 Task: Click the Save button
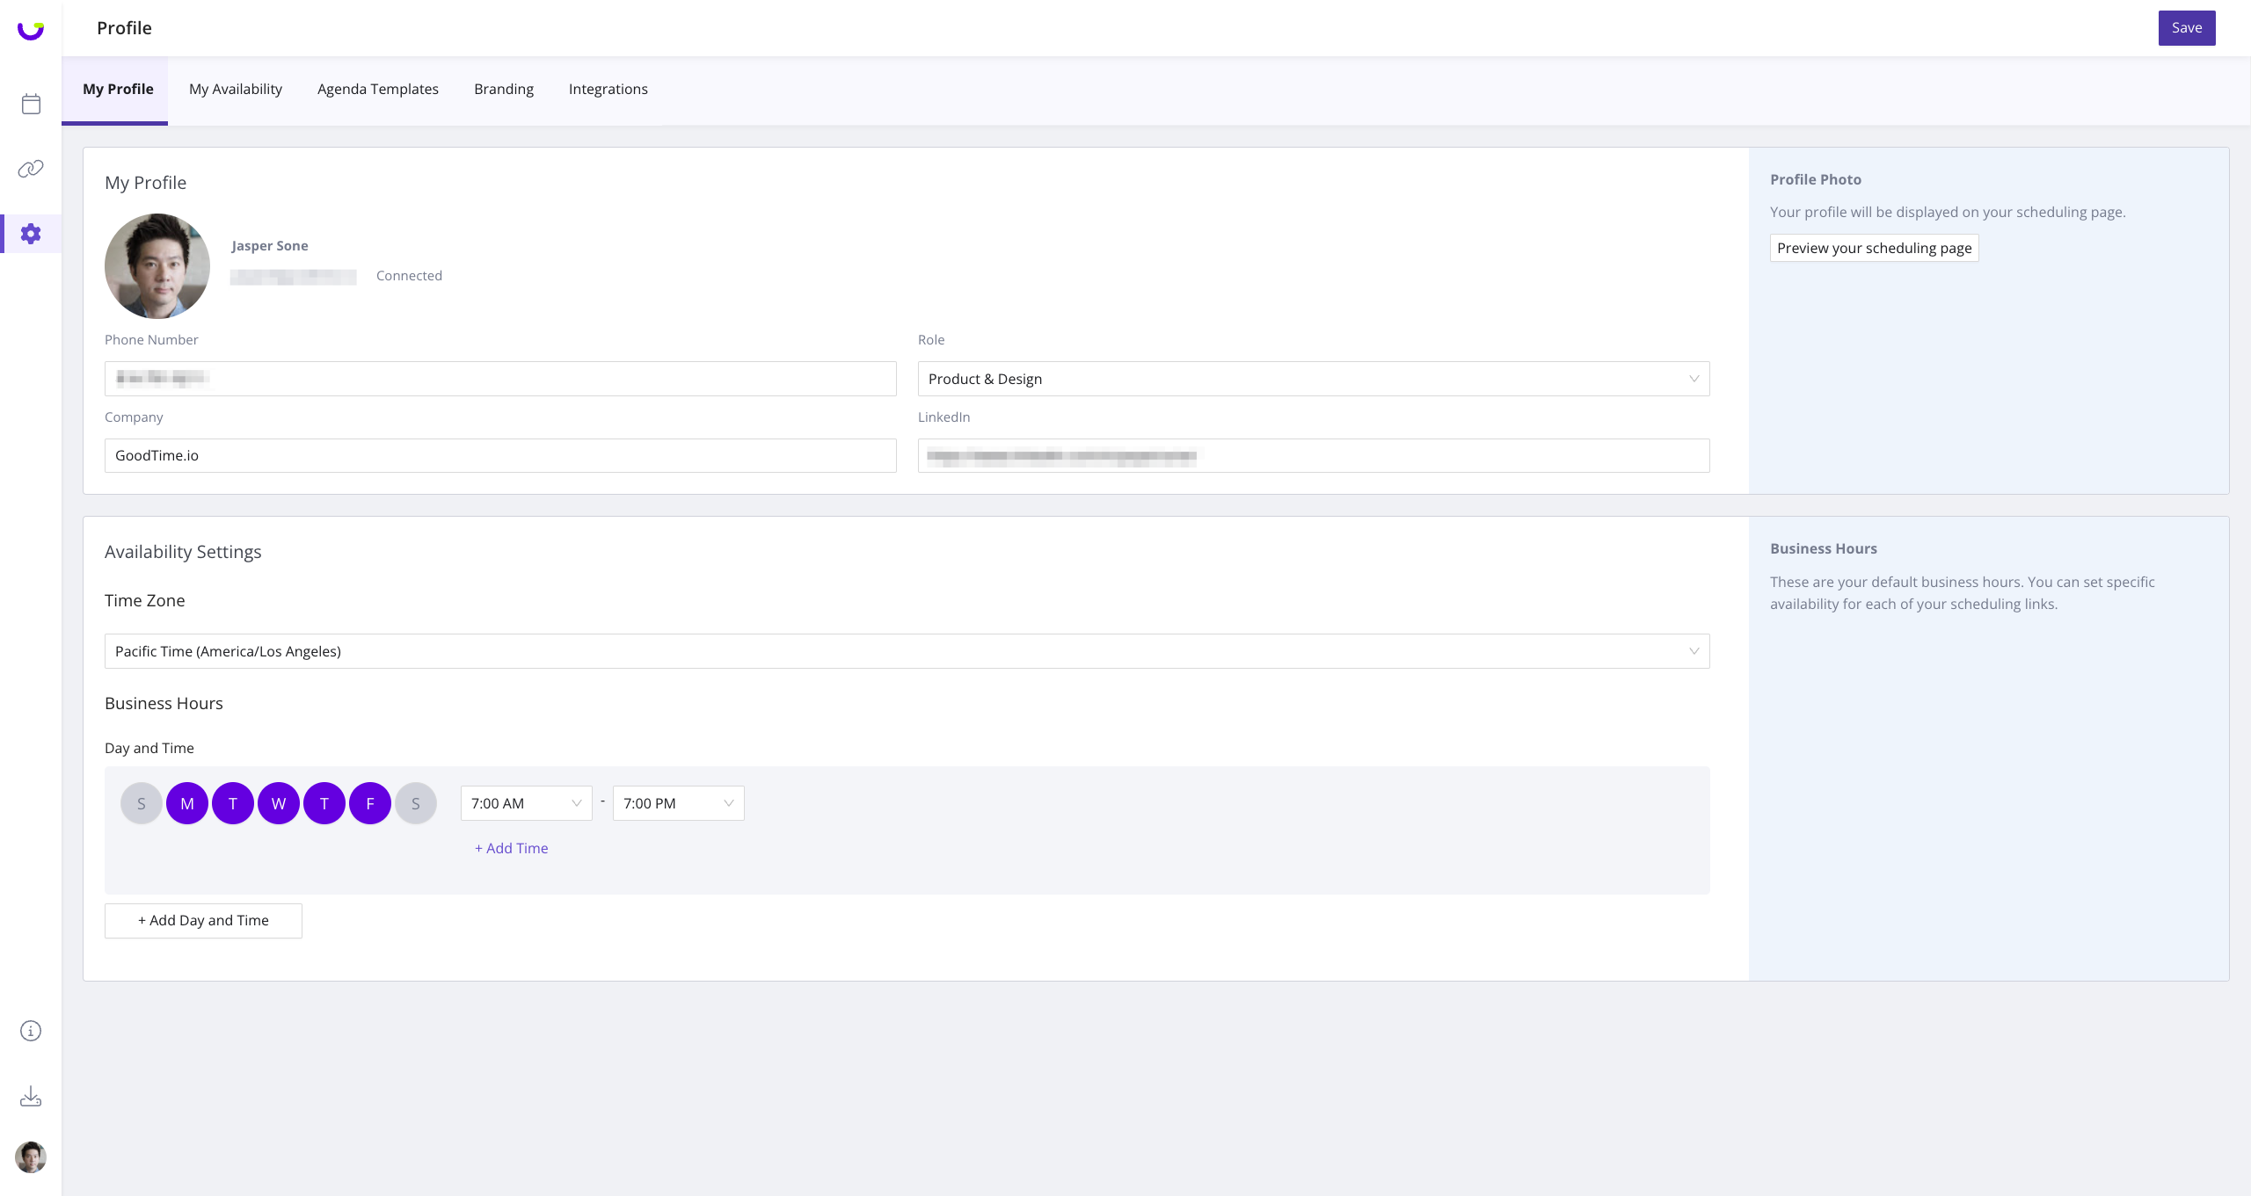pos(2186,28)
